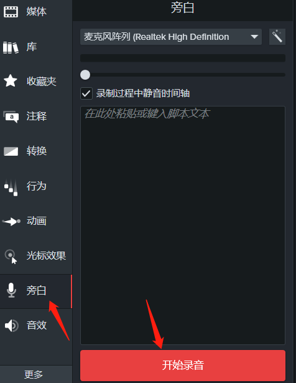Open the 收藏夹 star icon
Viewport: 296px width, 383px height.
point(11,80)
